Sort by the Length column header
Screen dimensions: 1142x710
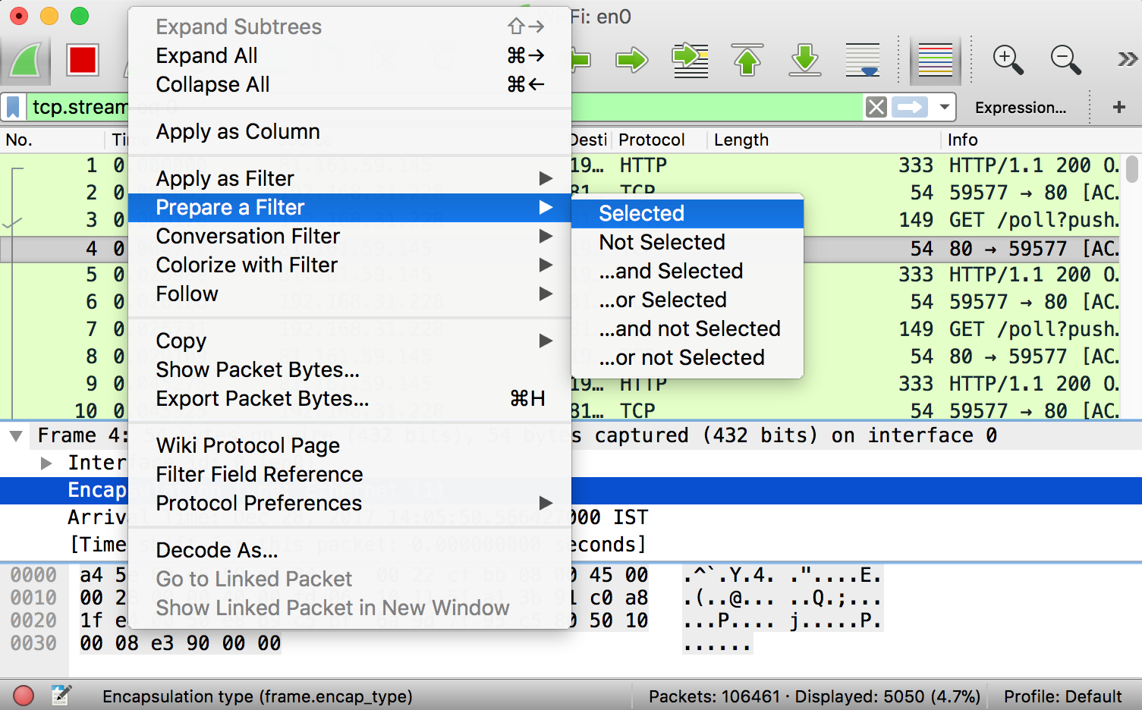pos(823,140)
